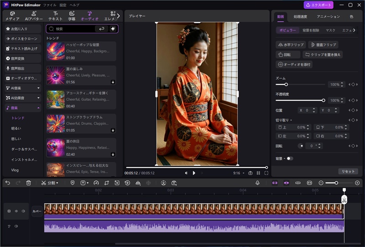Click the search enter arrow icon

tap(101, 29)
